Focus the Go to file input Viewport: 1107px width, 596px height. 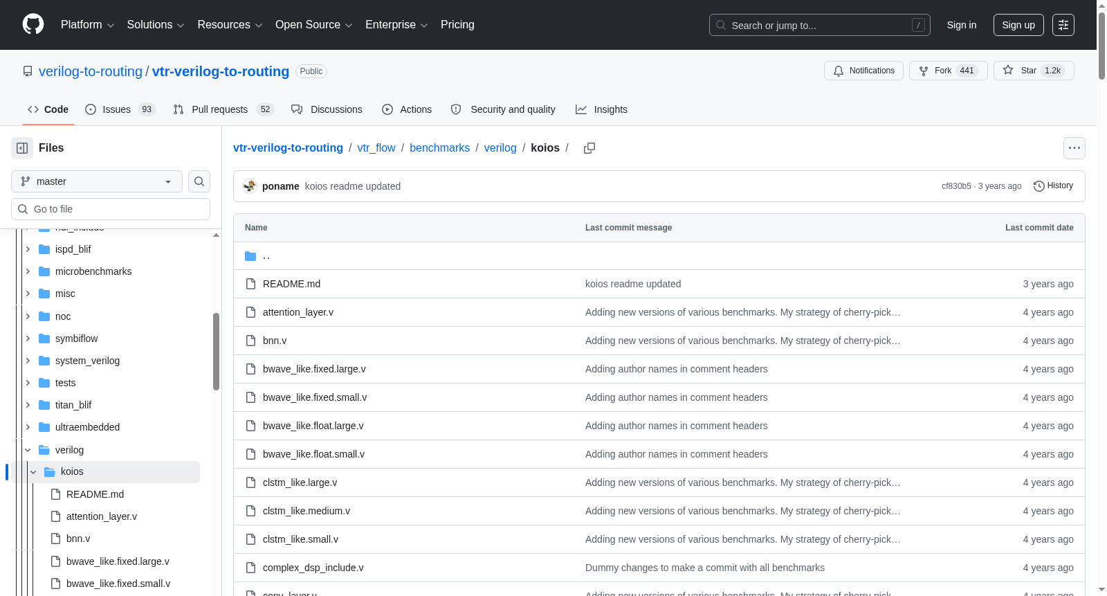click(x=111, y=209)
